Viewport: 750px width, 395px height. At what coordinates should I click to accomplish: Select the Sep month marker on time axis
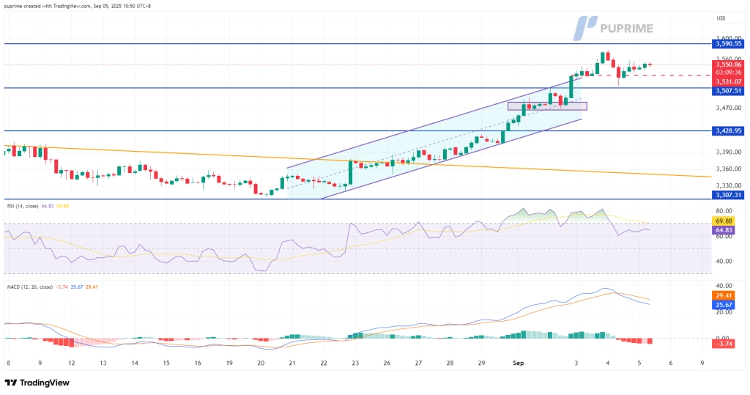[518, 363]
